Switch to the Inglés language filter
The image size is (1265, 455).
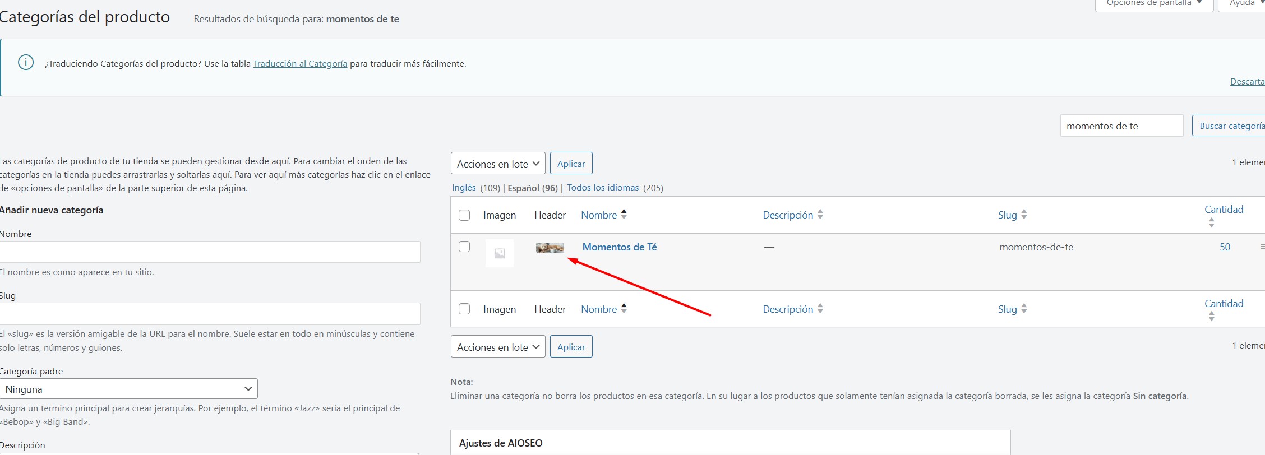click(x=464, y=188)
